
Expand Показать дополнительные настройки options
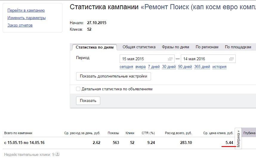pos(113,76)
